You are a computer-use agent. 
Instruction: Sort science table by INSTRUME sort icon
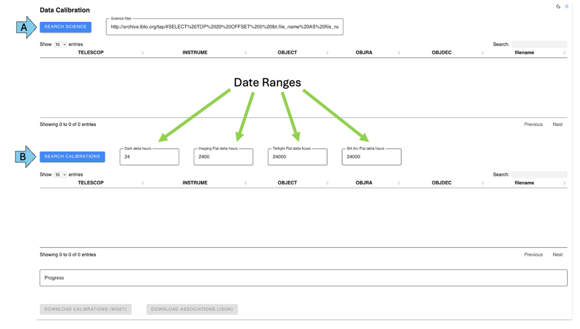tap(245, 53)
